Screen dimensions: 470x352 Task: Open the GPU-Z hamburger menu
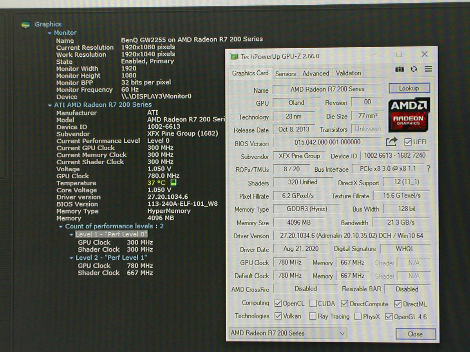click(x=428, y=69)
